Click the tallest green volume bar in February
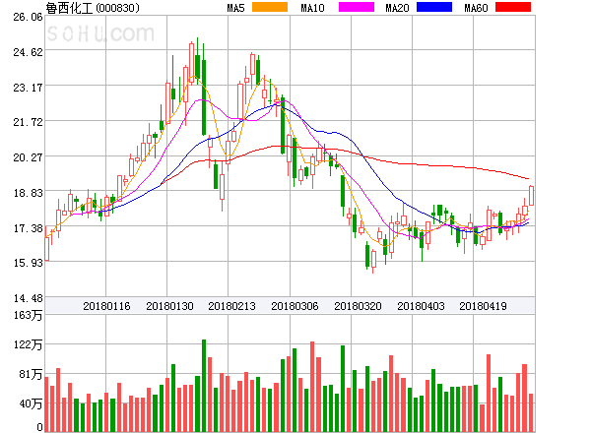 (204, 386)
